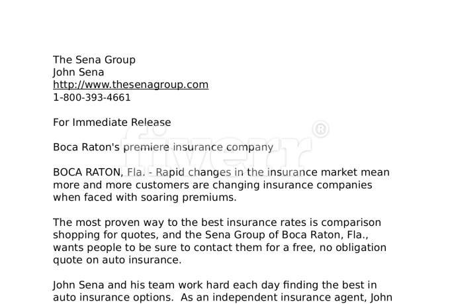Click the phone number 1-800-393-4661
450x304 pixels.
pos(92,97)
